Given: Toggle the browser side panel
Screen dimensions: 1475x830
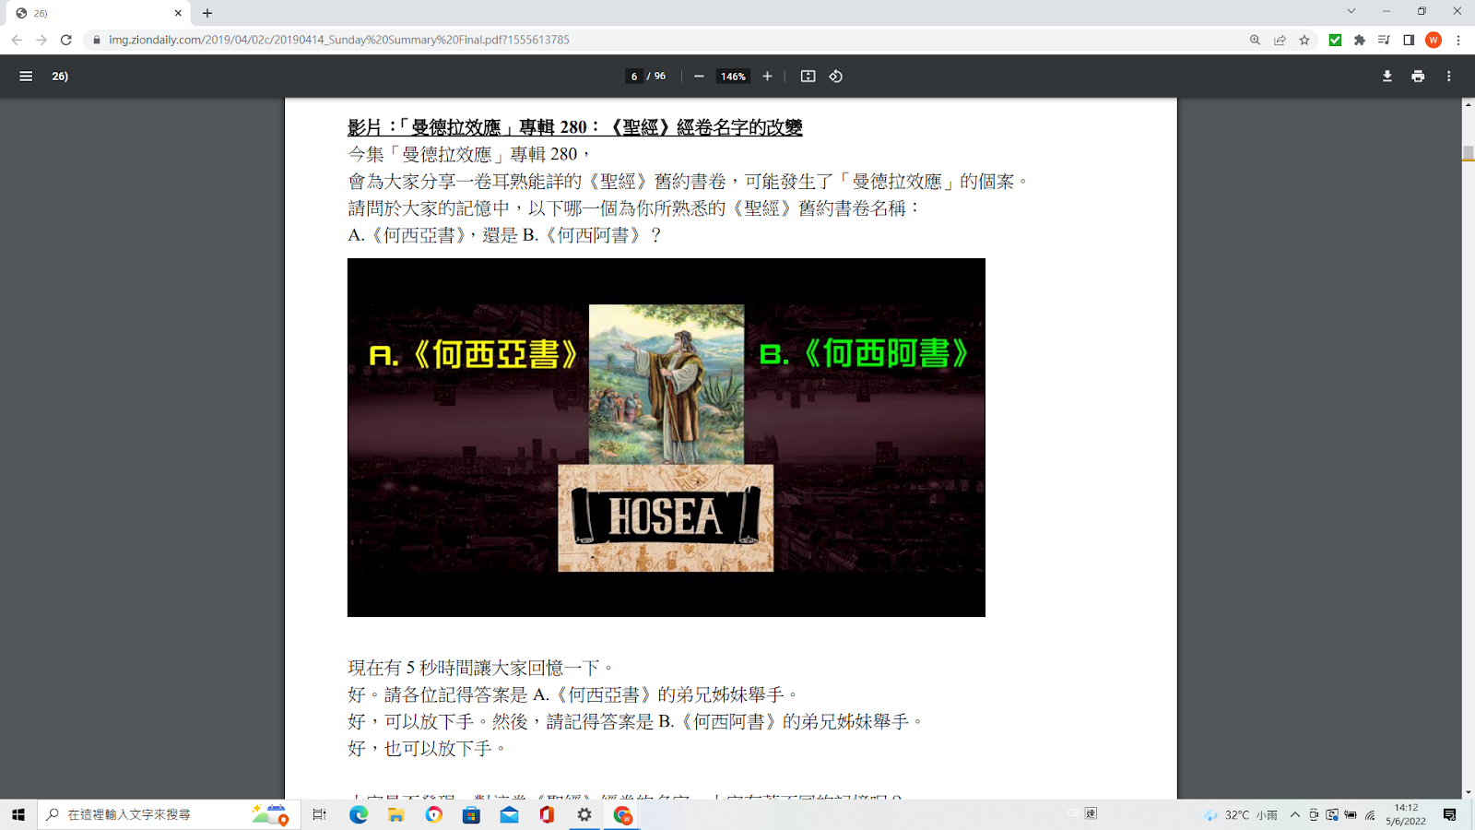Looking at the screenshot, I should click(1409, 40).
